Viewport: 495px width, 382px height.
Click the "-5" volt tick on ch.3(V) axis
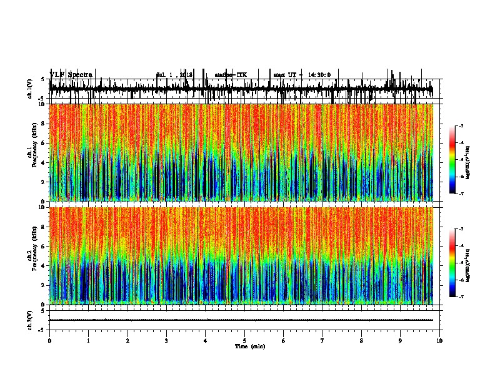42,330
